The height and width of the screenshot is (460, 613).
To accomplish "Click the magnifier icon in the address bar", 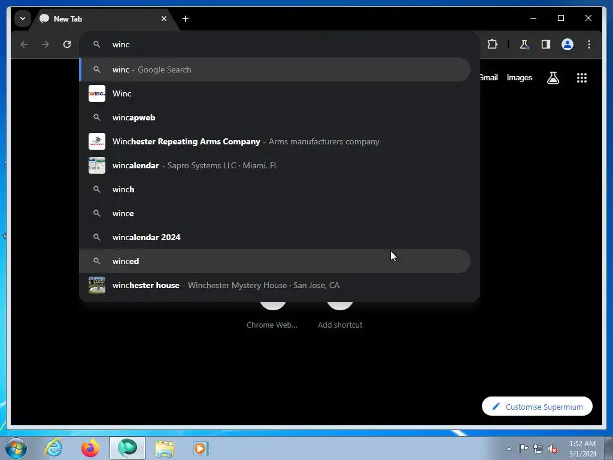I will point(96,44).
